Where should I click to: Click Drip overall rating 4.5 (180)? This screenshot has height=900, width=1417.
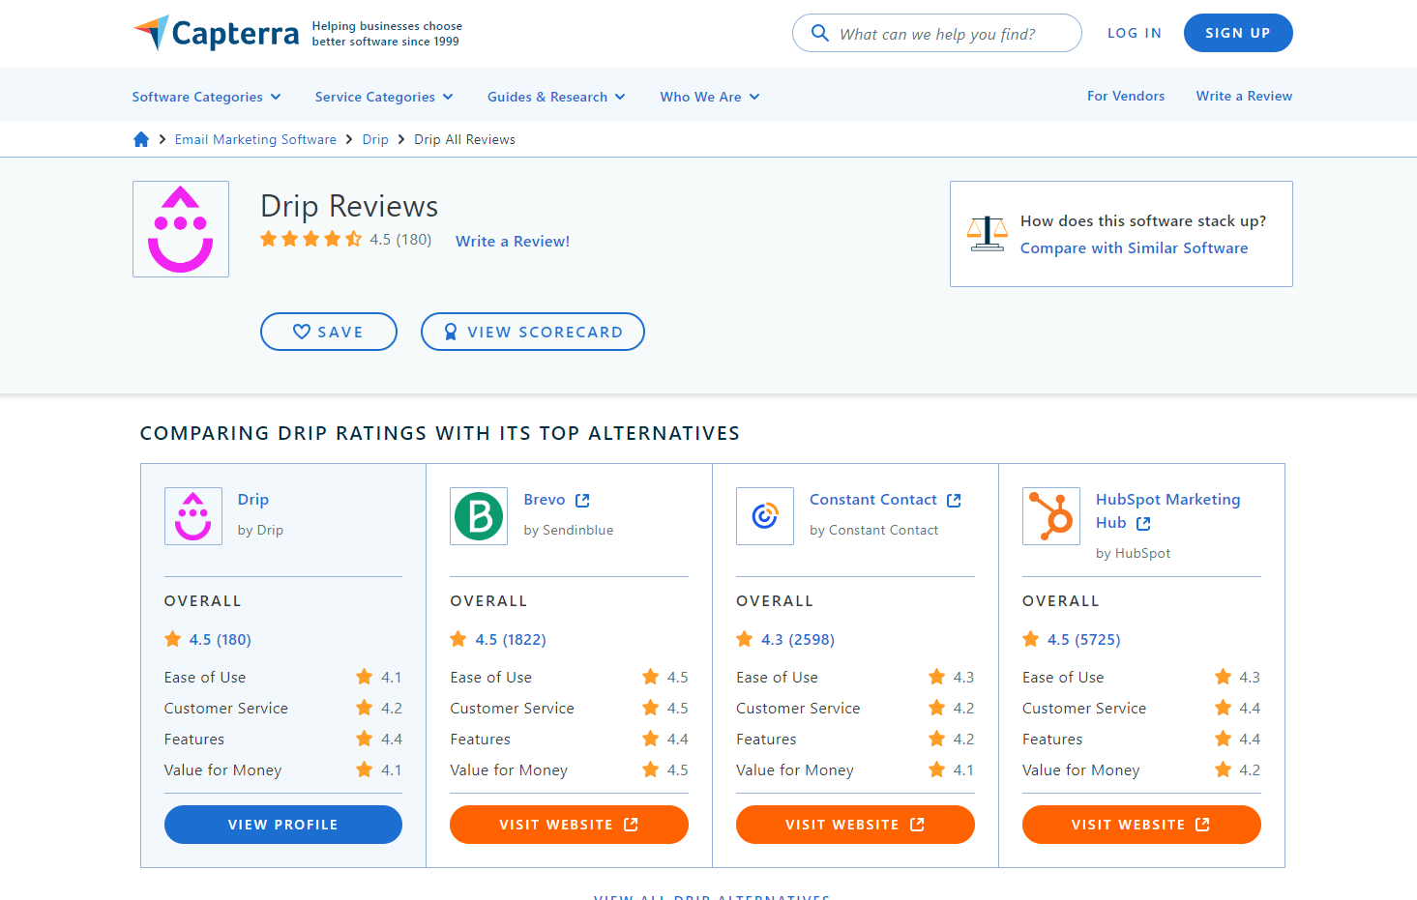tap(221, 639)
